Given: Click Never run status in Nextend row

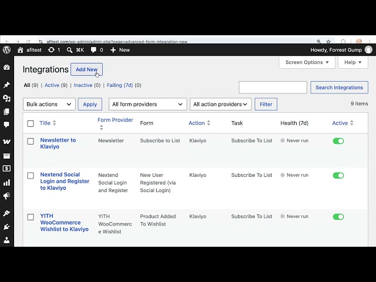Looking at the screenshot, I should (295, 175).
